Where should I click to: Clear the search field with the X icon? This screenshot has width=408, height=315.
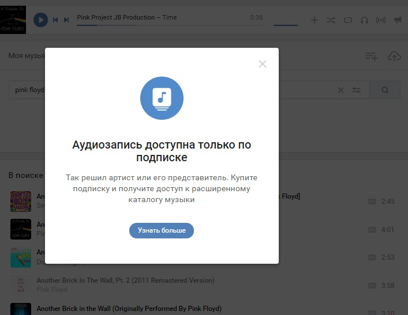340,90
